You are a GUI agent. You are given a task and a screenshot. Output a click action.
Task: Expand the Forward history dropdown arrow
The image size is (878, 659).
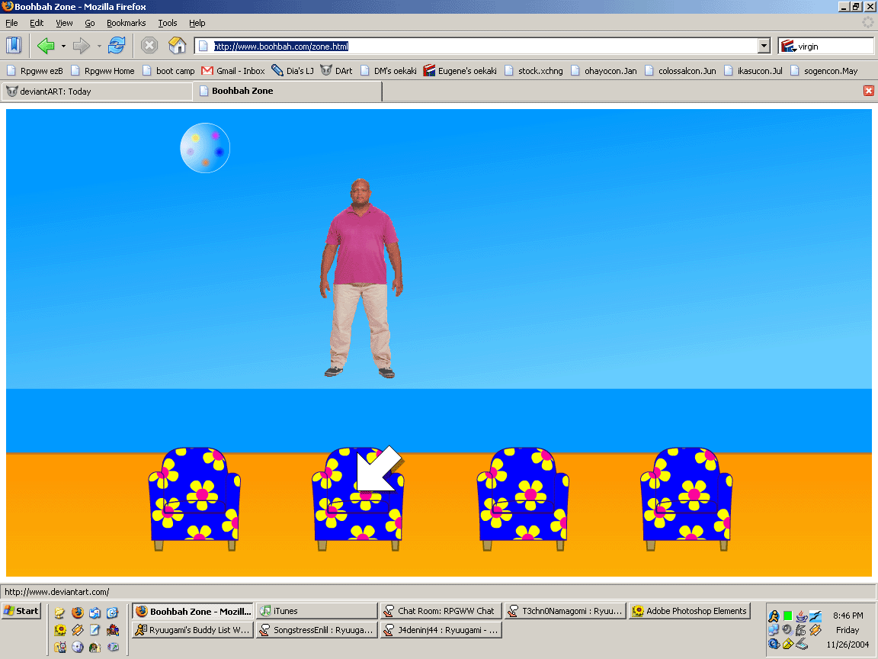coord(99,46)
